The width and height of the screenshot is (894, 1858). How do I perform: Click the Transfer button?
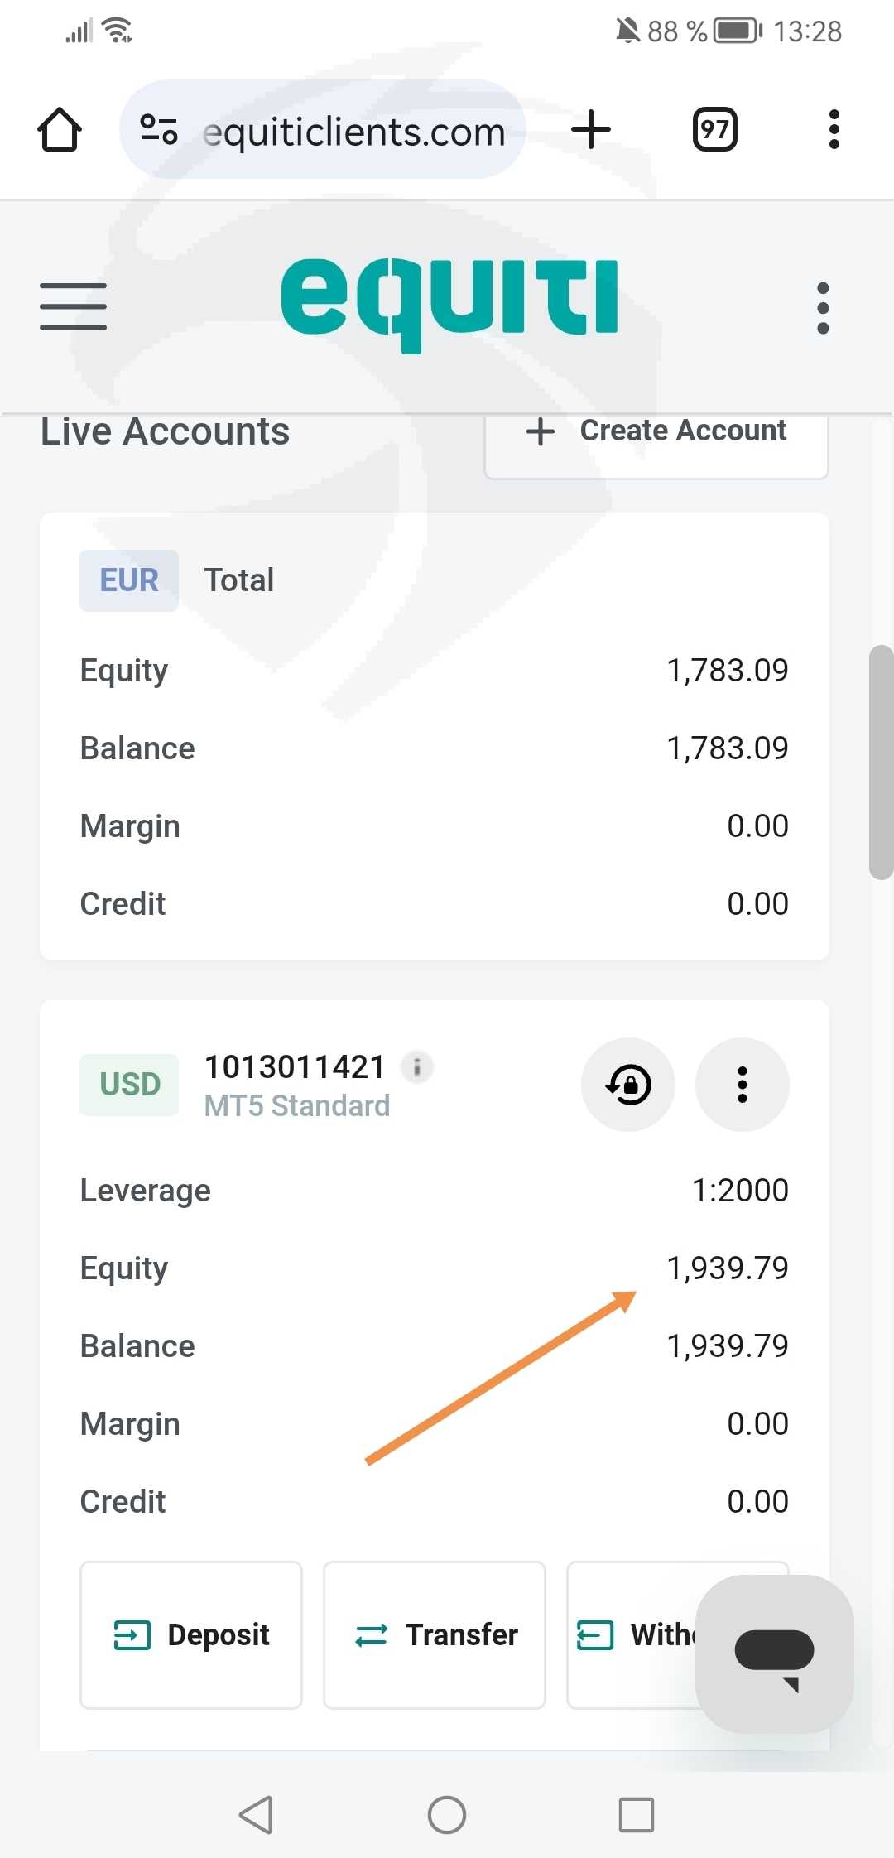point(435,1635)
